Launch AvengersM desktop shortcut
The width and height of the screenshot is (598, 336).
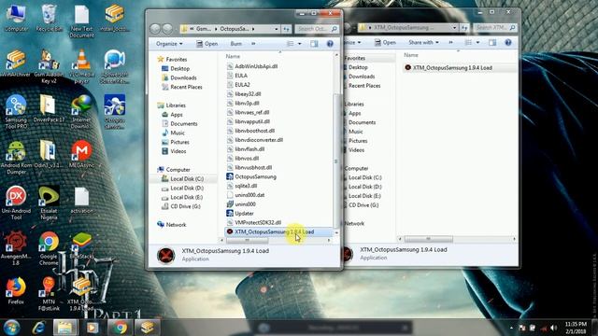tap(16, 247)
